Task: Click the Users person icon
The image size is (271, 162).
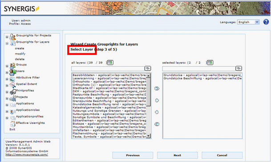Action: click(x=12, y=72)
